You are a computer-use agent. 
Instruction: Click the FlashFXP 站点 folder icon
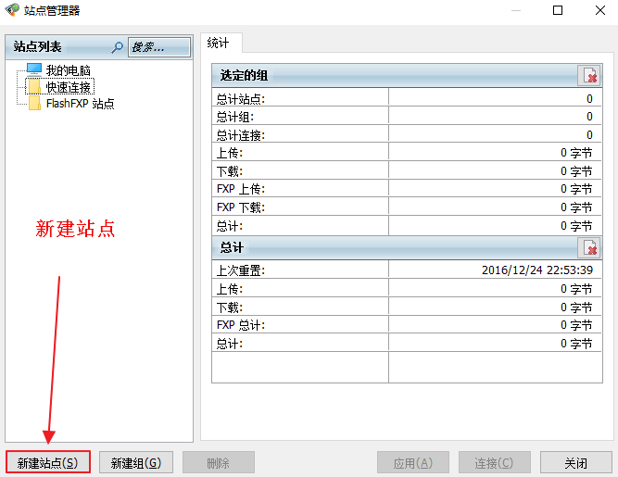[34, 104]
